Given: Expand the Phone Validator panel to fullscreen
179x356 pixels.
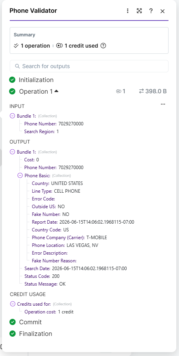Looking at the screenshot, I should (139, 11).
